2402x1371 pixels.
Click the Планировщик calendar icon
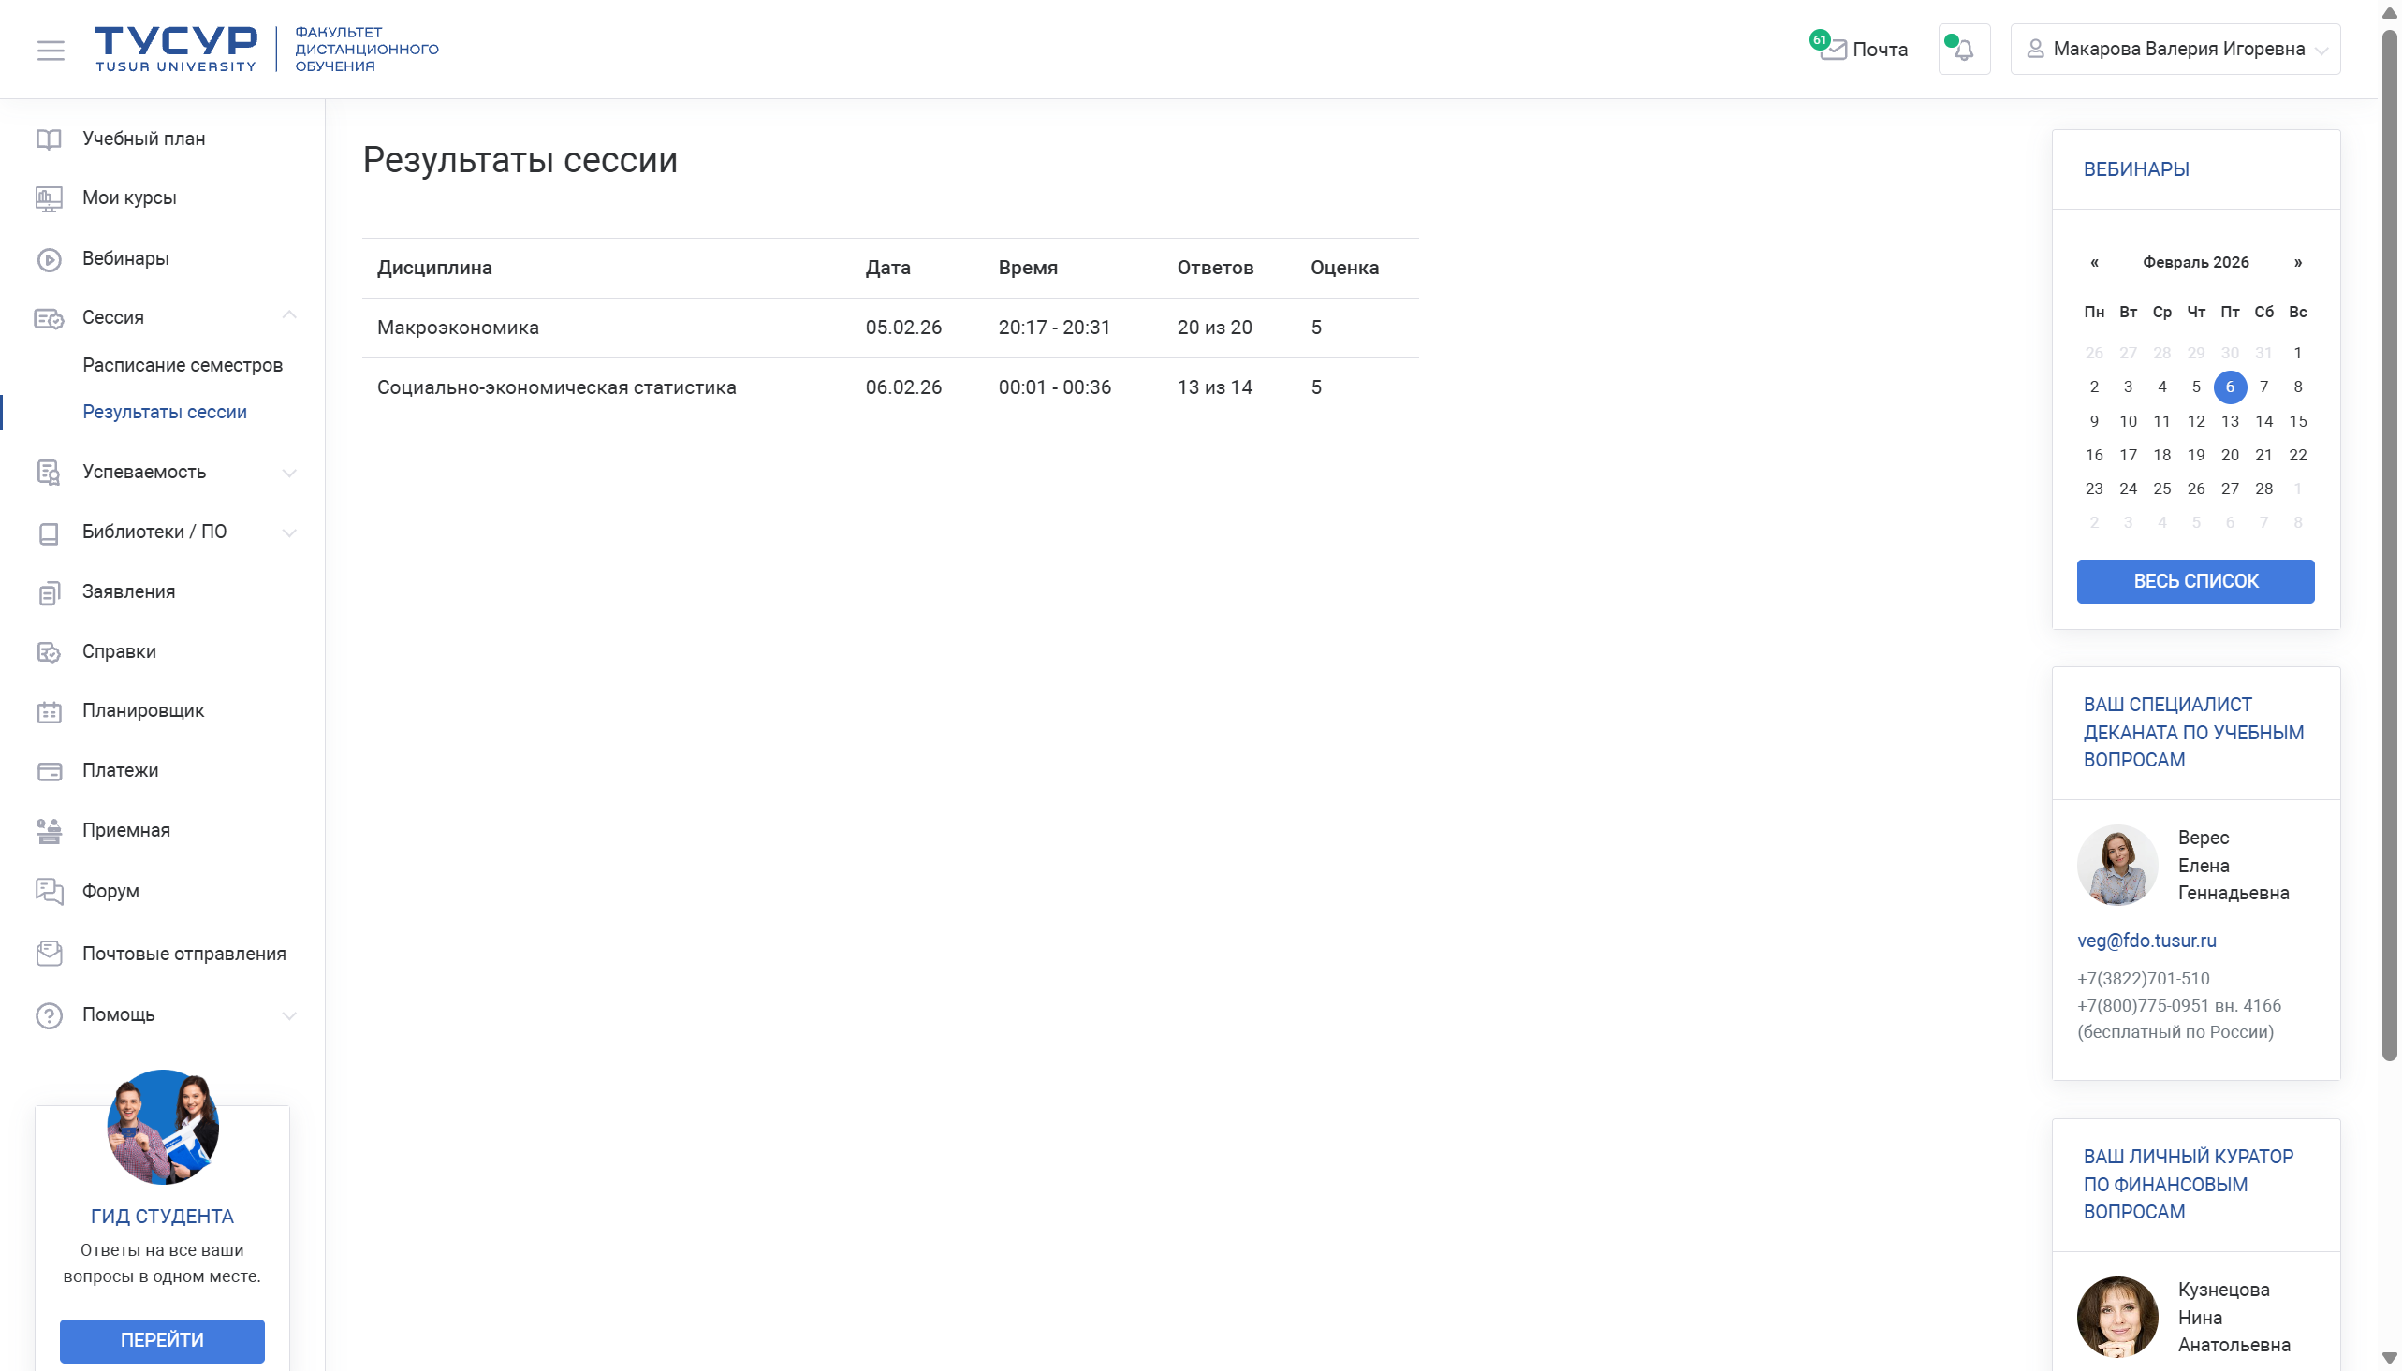point(49,712)
